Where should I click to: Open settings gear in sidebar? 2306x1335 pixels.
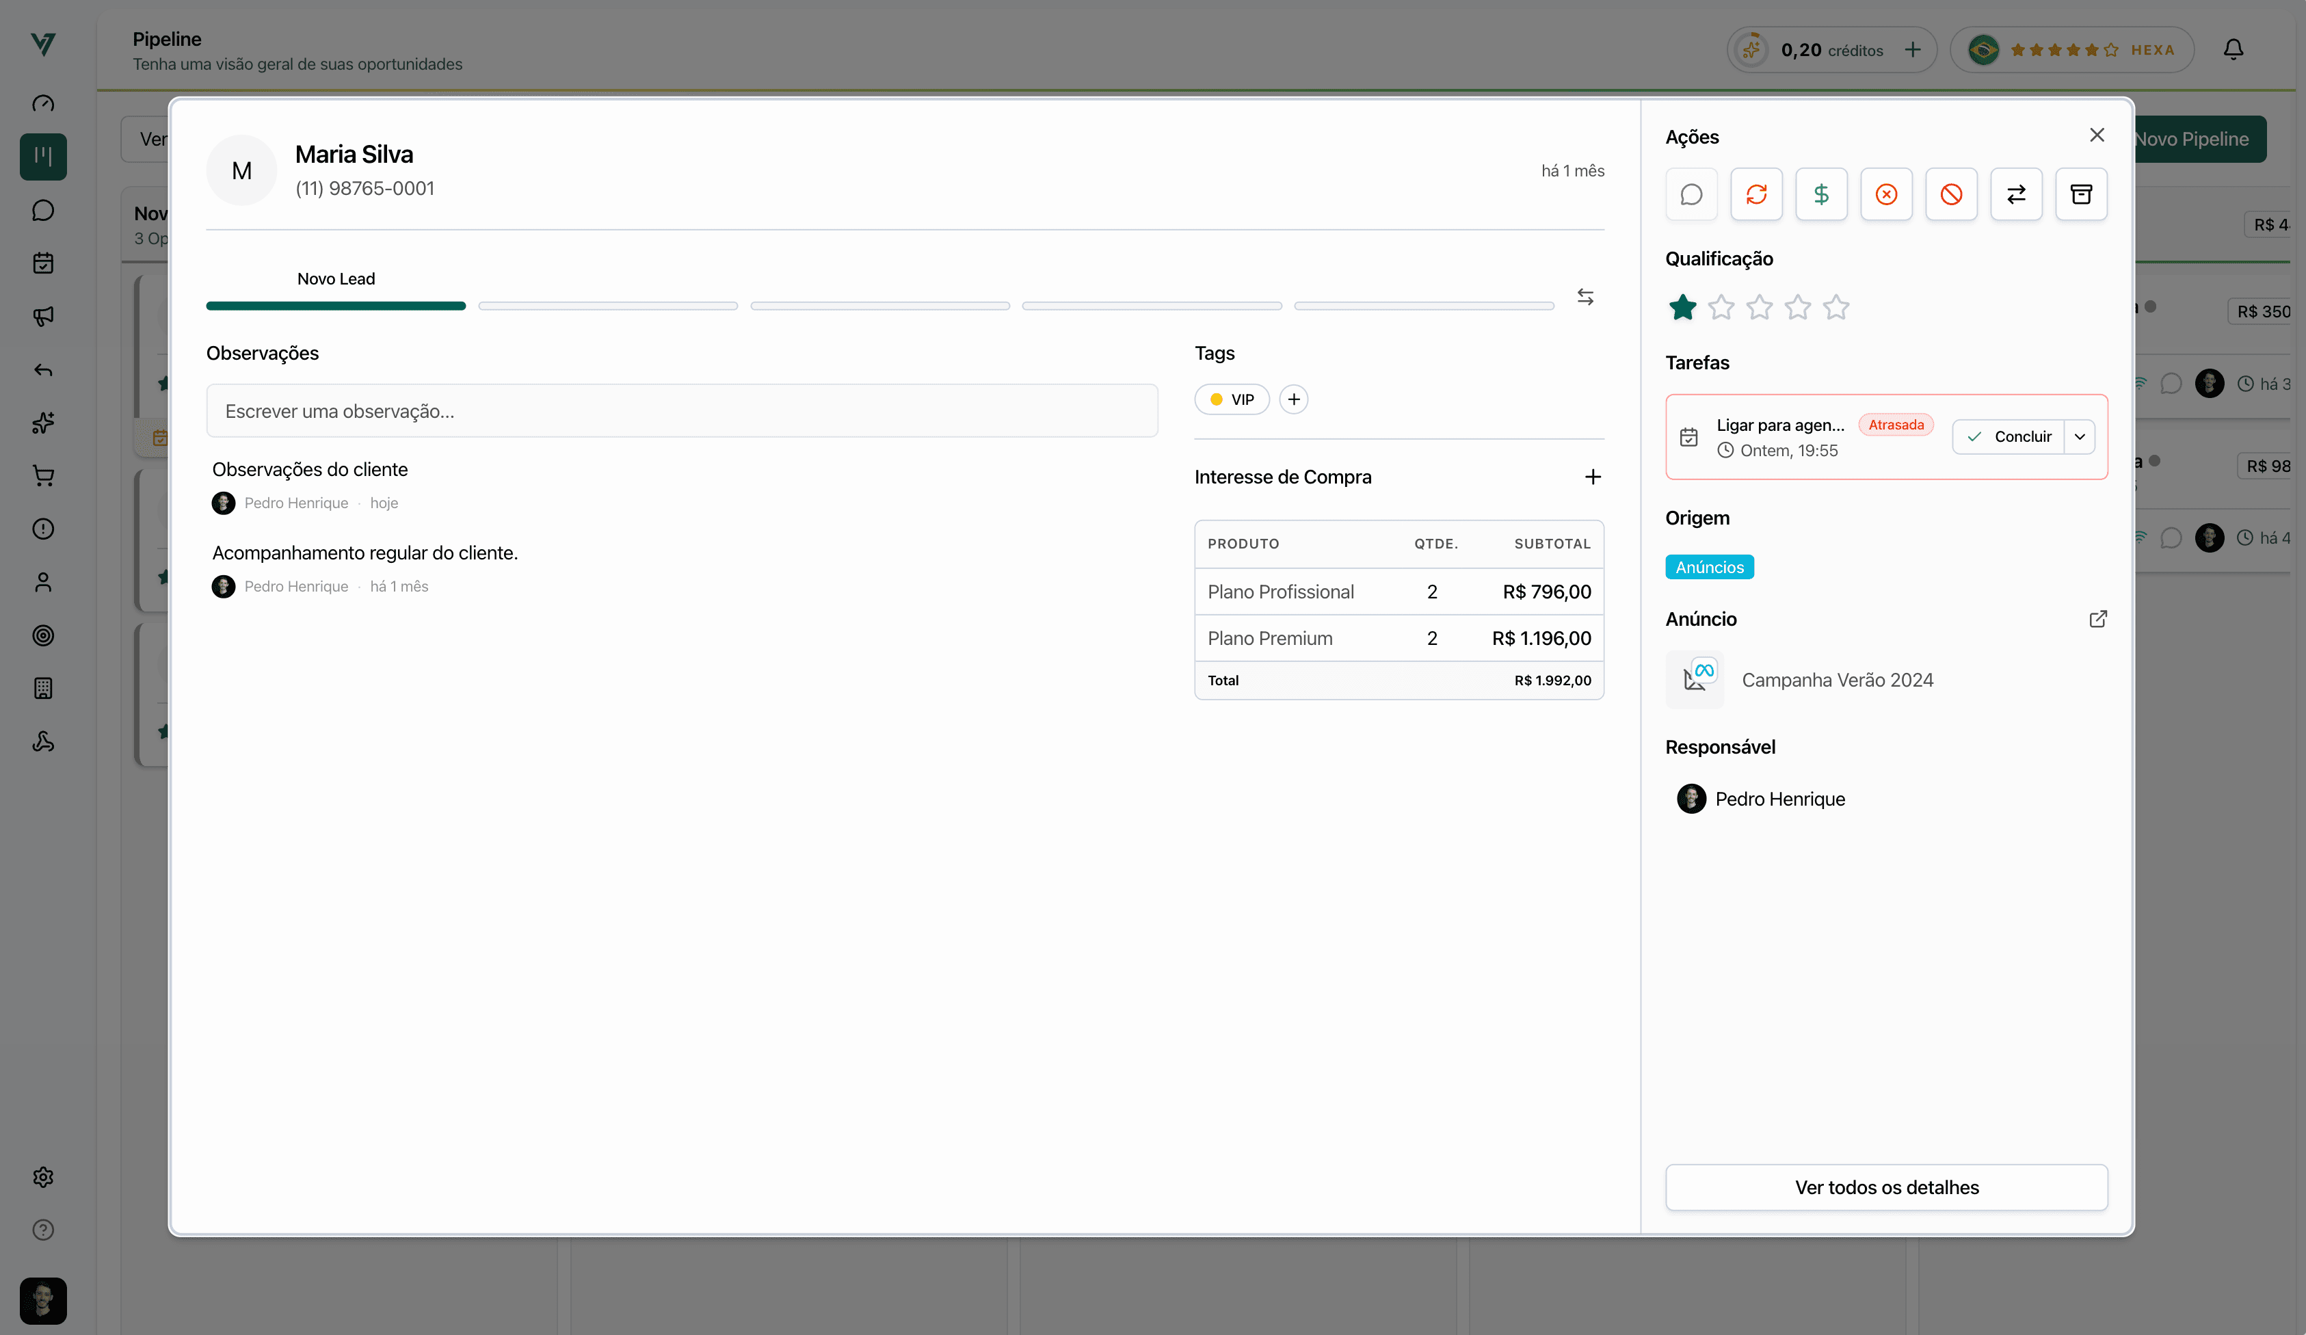[x=43, y=1177]
